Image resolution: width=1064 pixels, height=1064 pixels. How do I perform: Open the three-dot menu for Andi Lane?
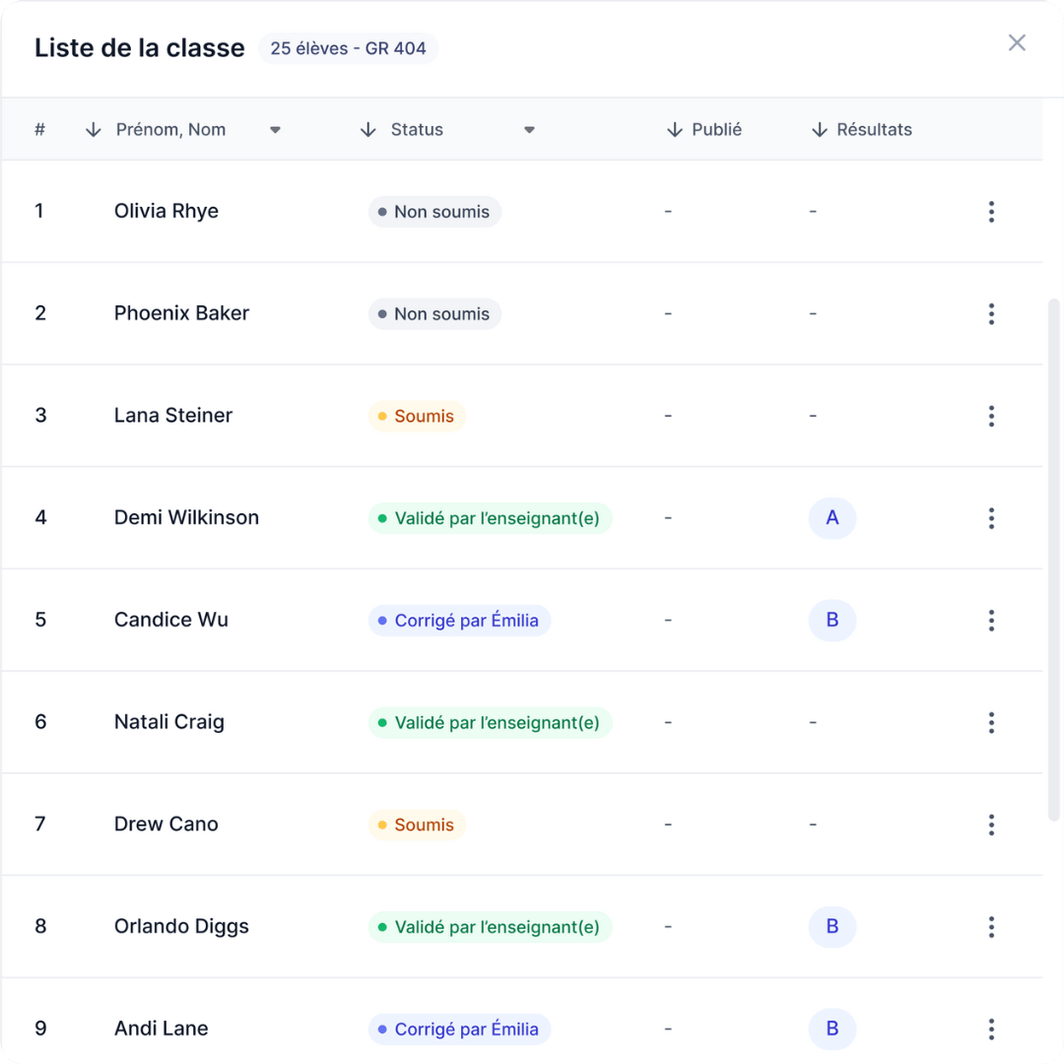[991, 1029]
